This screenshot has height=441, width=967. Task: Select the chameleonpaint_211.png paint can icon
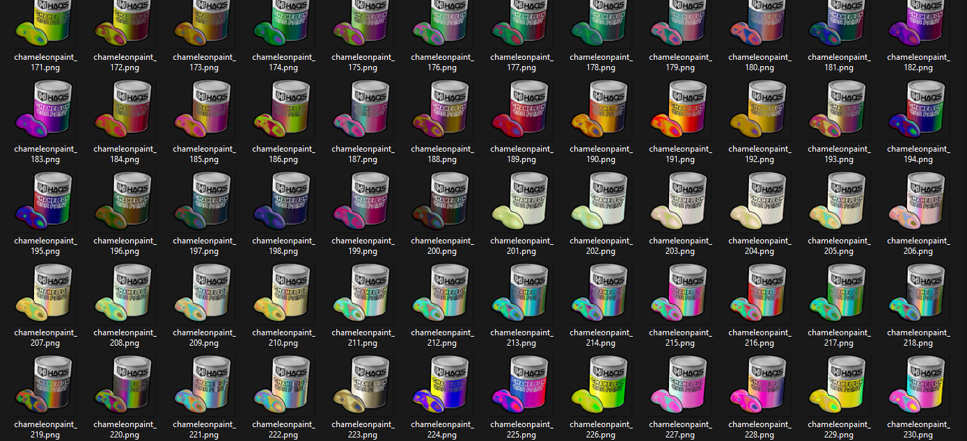pyautogui.click(x=363, y=293)
